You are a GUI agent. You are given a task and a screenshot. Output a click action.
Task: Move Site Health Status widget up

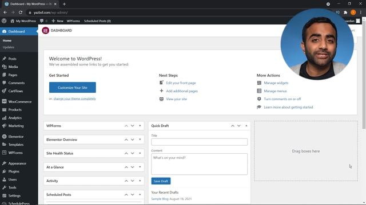point(126,153)
